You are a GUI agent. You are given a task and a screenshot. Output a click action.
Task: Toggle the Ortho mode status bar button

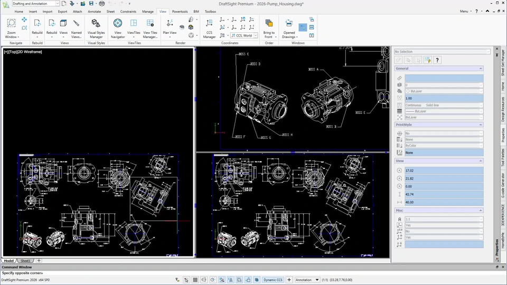point(204,280)
